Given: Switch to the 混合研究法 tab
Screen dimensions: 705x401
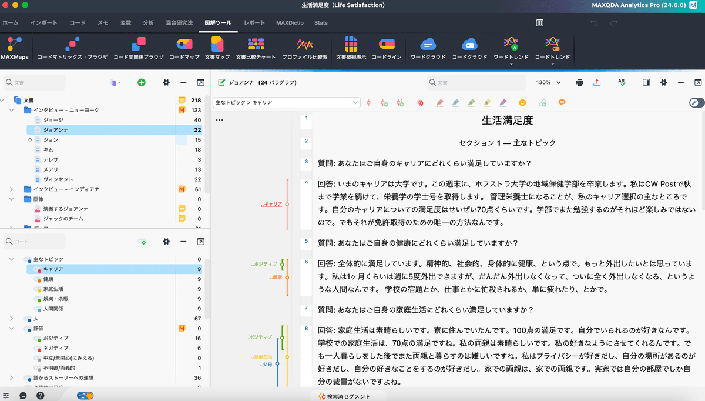Looking at the screenshot, I should 179,23.
